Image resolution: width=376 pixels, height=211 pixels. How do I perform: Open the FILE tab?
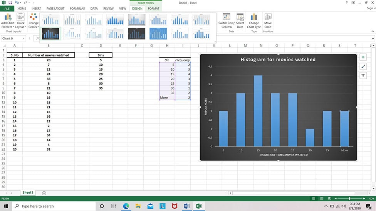[x=7, y=8]
